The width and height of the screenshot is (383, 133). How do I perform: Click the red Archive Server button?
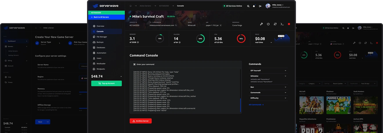coord(140,121)
